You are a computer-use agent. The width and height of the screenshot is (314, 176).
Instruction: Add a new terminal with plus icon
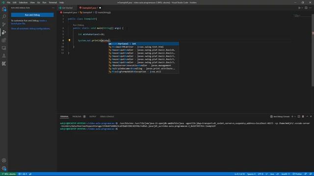point(292,116)
